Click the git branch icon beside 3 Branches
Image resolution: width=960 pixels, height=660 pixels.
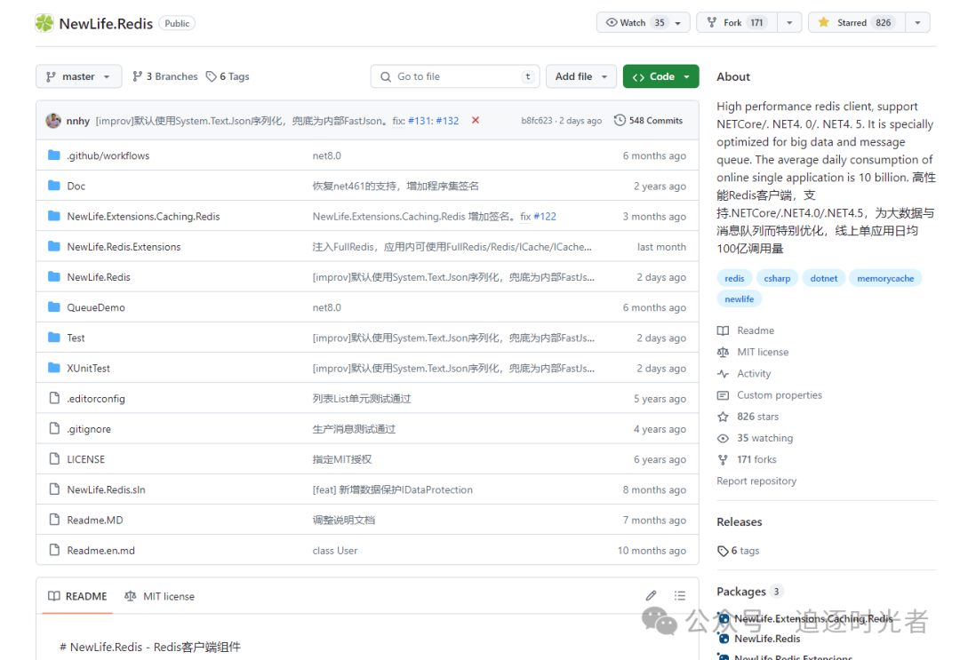coord(137,76)
